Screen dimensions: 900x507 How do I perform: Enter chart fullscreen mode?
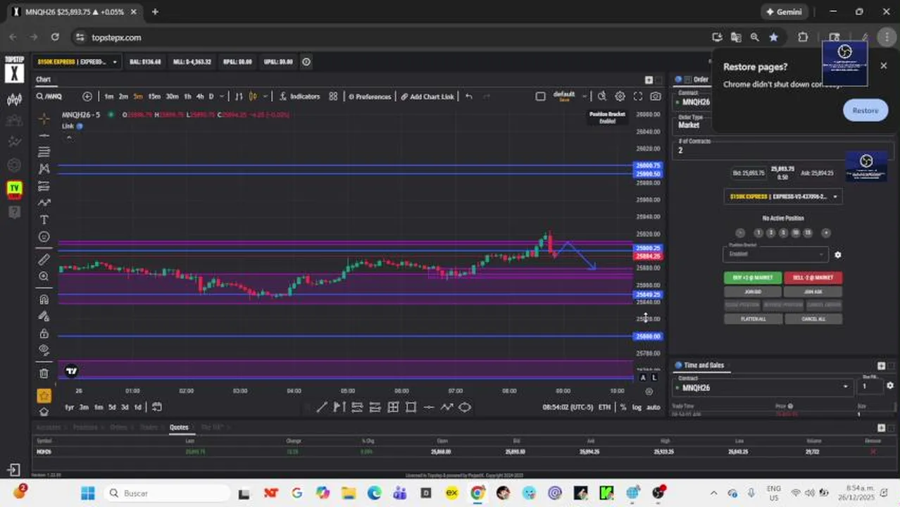tap(638, 96)
